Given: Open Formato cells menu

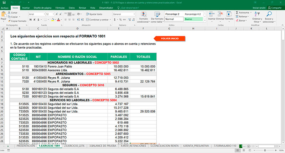Looking at the screenshot, I should click(x=229, y=16).
